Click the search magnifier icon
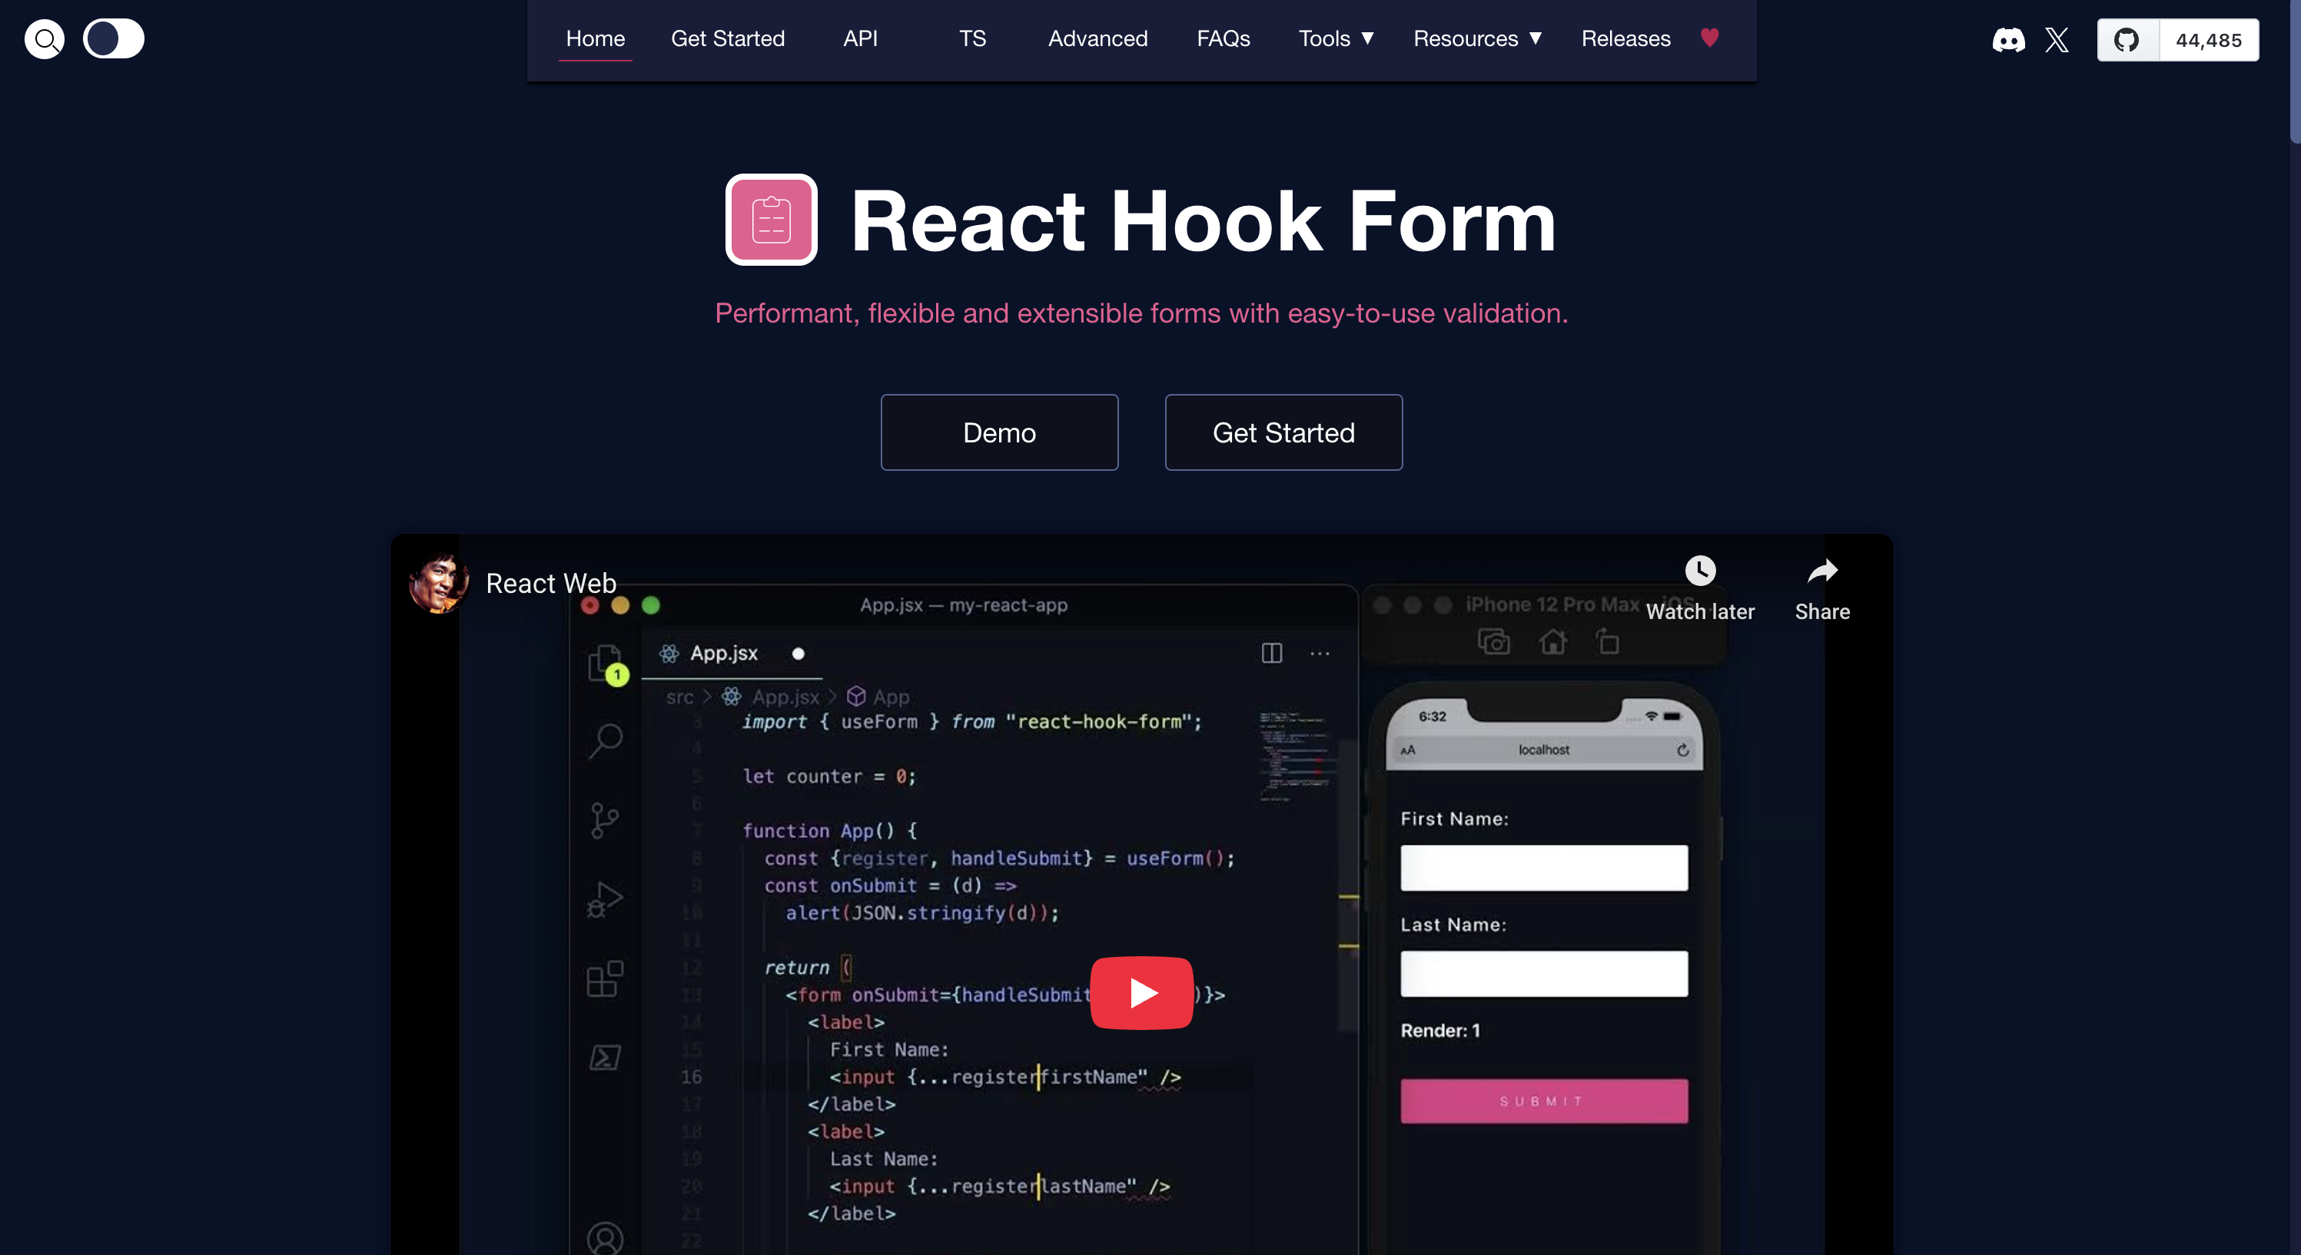This screenshot has width=2301, height=1255. [45, 38]
